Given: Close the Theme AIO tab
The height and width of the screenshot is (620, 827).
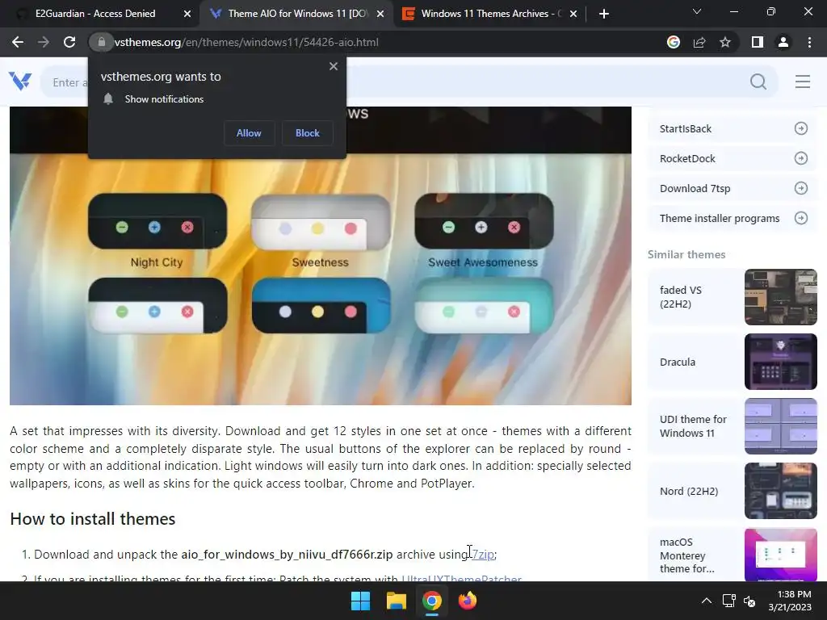Looking at the screenshot, I should [380, 14].
